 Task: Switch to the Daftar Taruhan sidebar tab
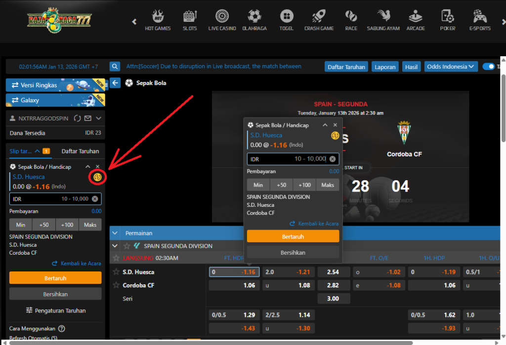(80, 151)
